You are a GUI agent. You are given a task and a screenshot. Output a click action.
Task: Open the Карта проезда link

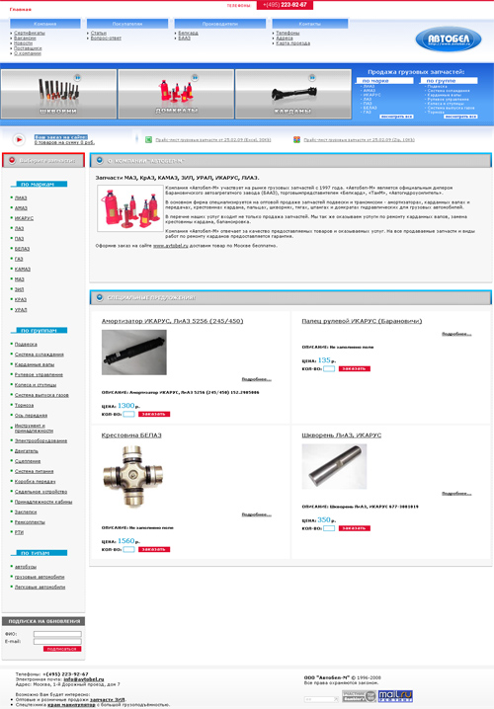coord(293,43)
